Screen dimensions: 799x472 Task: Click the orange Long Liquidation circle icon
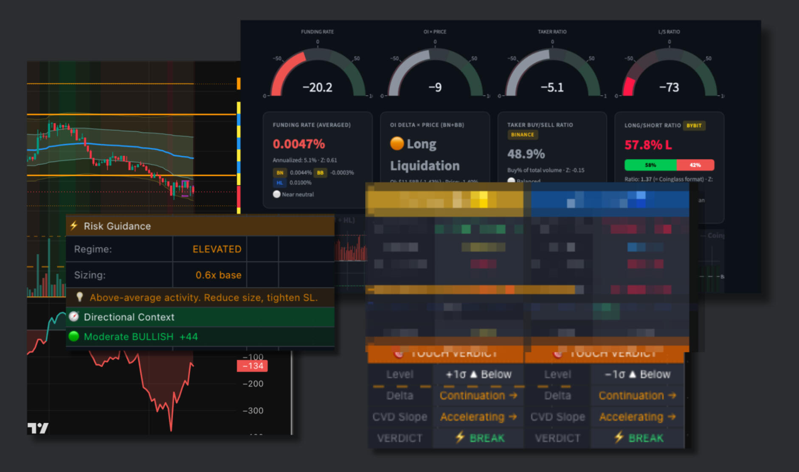397,143
